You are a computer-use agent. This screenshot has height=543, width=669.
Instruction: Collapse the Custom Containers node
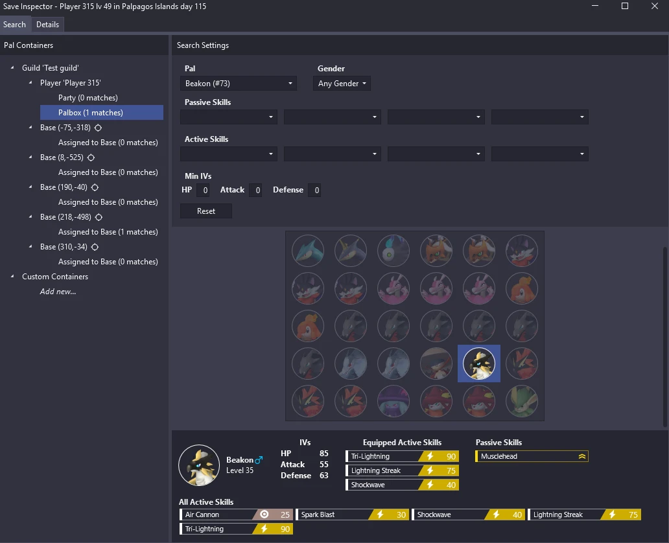[12, 277]
